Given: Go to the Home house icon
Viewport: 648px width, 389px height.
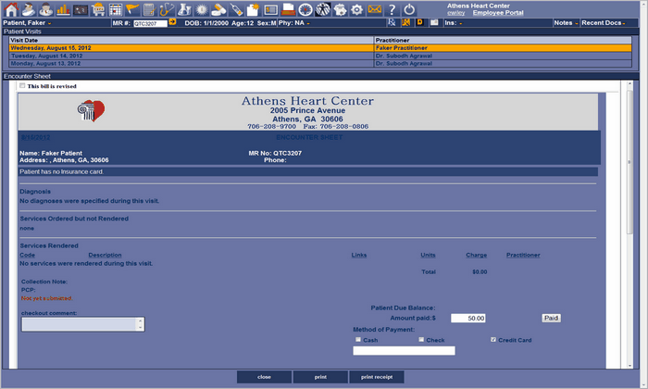Looking at the screenshot, I should coord(11,9).
